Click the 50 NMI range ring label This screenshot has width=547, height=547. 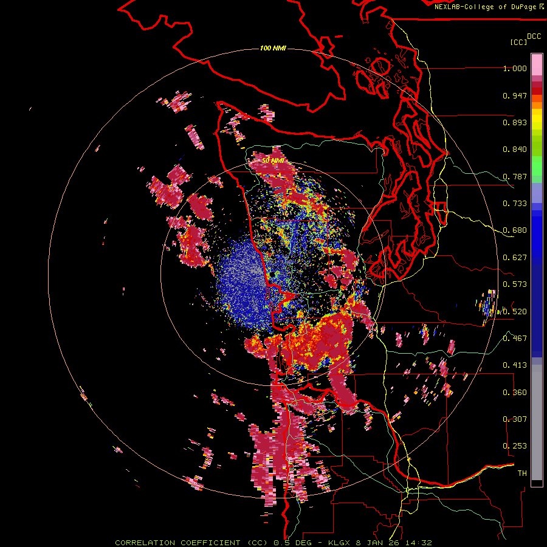click(x=273, y=161)
